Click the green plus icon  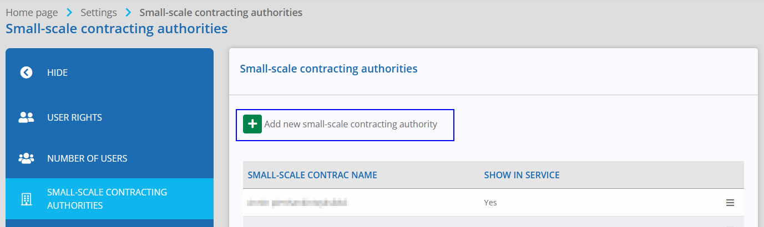tap(252, 124)
